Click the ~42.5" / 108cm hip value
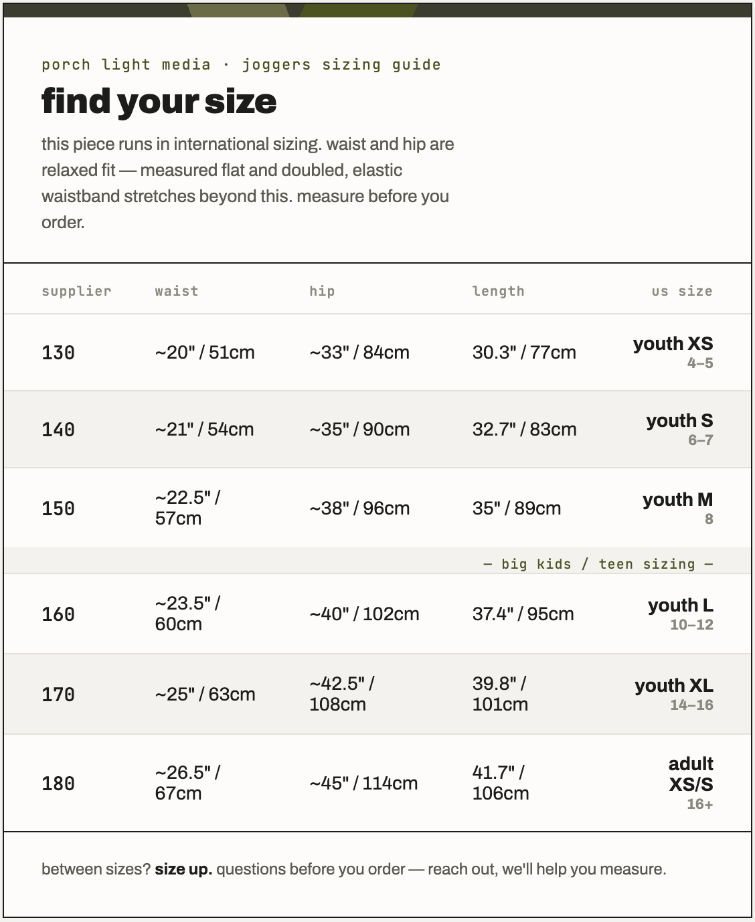The height and width of the screenshot is (922, 755). (342, 694)
